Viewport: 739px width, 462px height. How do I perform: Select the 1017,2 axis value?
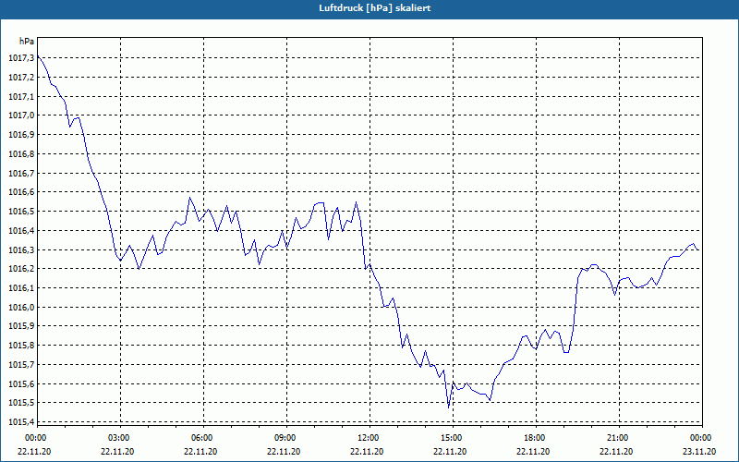[21, 78]
